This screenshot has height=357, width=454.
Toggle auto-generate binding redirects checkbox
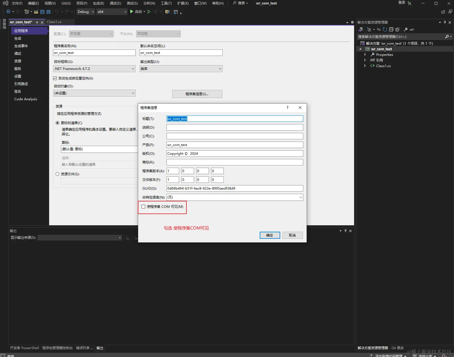55,78
